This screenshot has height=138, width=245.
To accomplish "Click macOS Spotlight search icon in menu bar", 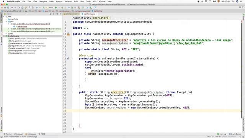I will (x=233, y=2).
